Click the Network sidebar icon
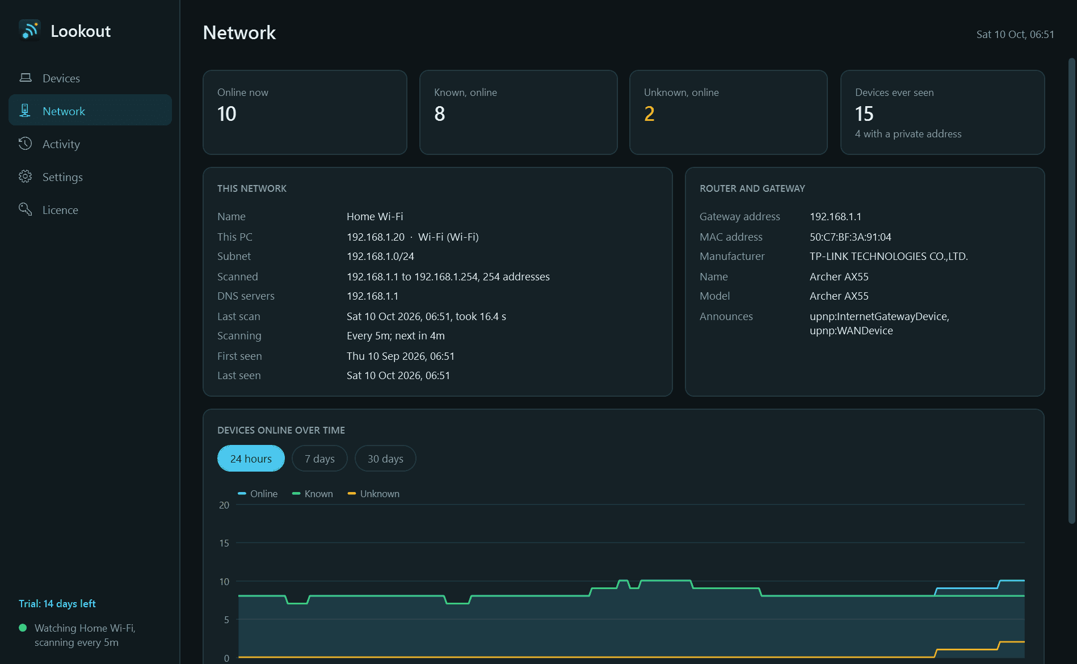Screen dimensions: 1077x664 [25, 111]
